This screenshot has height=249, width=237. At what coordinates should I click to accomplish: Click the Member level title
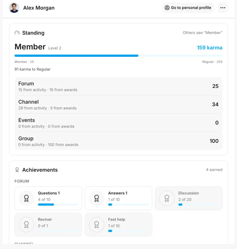[x=30, y=47]
